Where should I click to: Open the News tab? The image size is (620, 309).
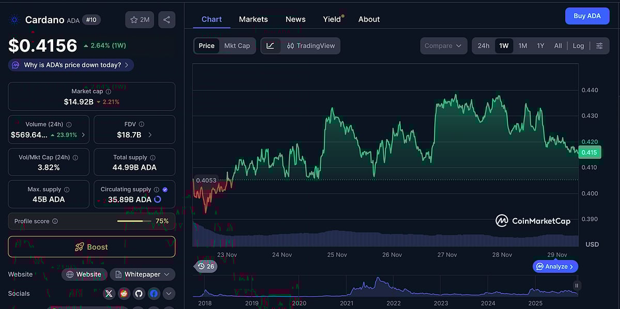pos(295,19)
